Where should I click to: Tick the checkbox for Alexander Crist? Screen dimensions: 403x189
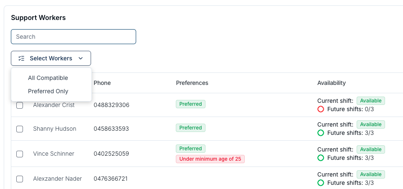pyautogui.click(x=20, y=105)
